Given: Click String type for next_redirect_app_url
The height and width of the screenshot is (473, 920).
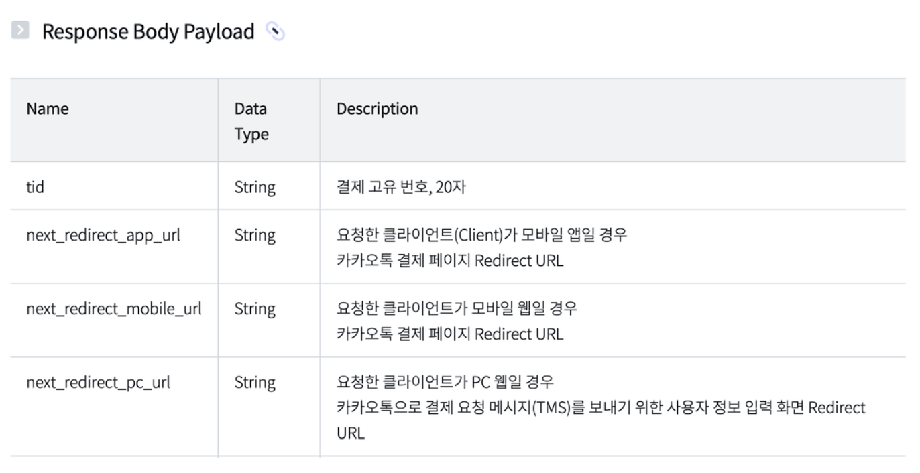Looking at the screenshot, I should (x=255, y=235).
